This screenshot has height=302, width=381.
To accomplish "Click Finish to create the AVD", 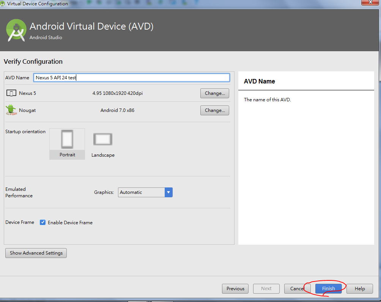I will point(328,289).
